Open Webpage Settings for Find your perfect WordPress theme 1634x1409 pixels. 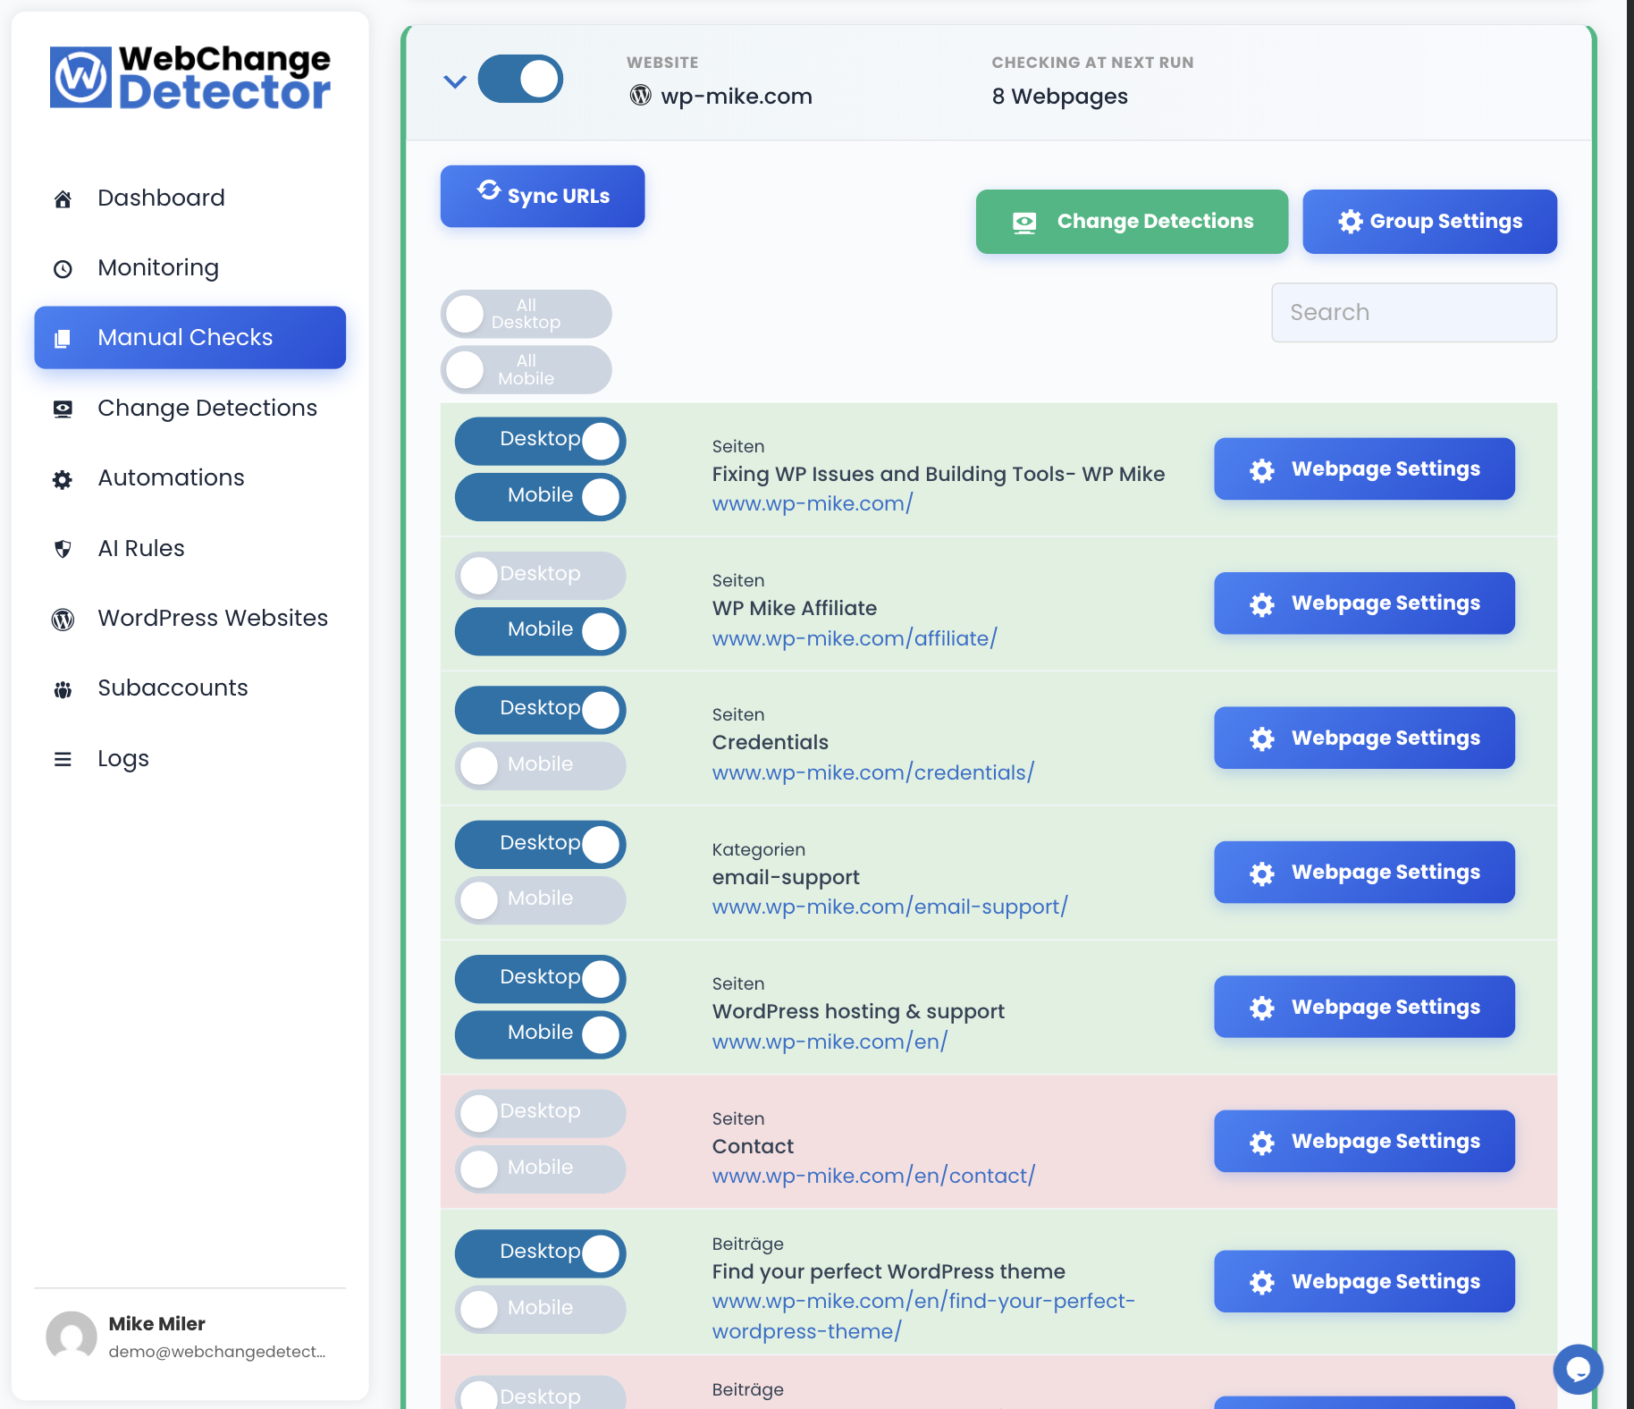click(1364, 1281)
